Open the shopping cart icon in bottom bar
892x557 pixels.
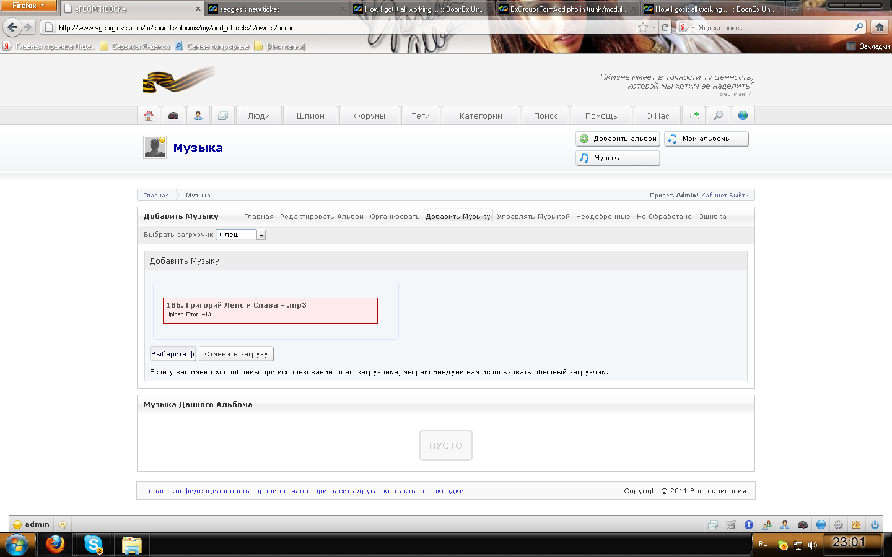pos(731,525)
